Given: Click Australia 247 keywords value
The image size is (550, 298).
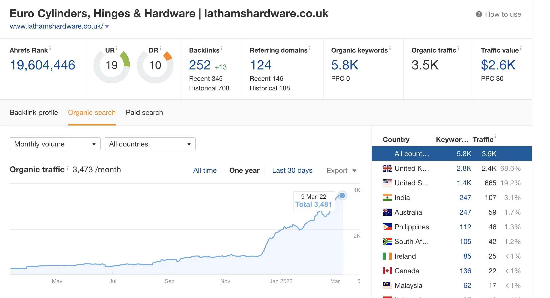Looking at the screenshot, I should point(465,212).
